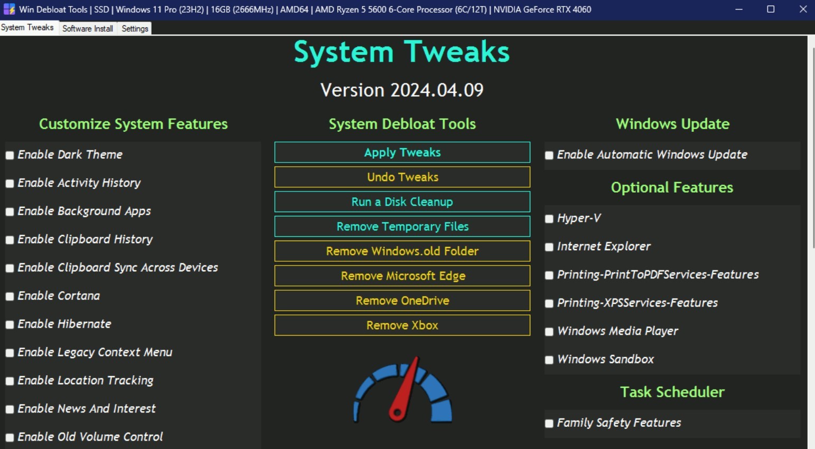The width and height of the screenshot is (815, 449).
Task: Toggle Enable News And Interest
Action: click(10, 409)
